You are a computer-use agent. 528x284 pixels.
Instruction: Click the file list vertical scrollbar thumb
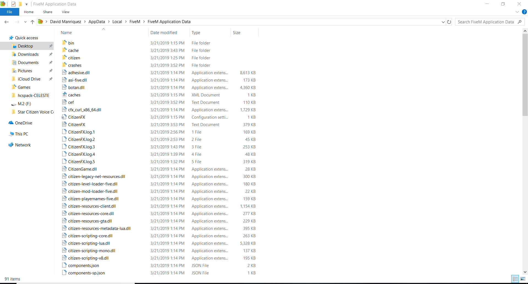click(x=525, y=75)
